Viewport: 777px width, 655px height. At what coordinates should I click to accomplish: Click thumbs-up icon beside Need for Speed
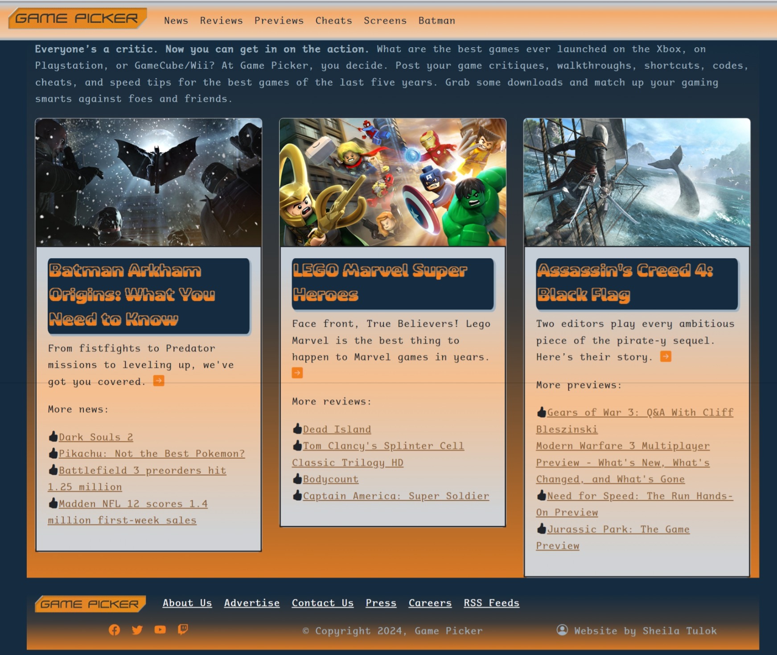click(x=541, y=495)
